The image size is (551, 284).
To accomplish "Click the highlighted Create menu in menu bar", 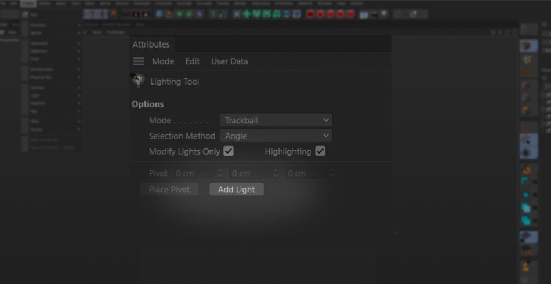I will 28,3.
